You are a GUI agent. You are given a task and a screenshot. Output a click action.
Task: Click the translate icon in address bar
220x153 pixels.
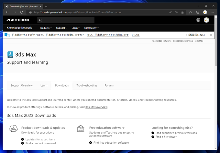coord(176,12)
